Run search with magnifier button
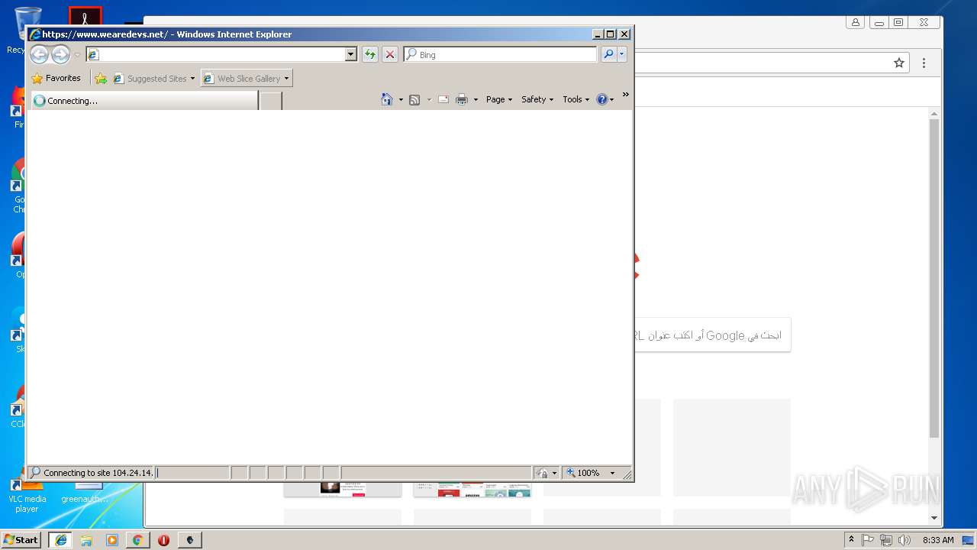This screenshot has width=977, height=550. [x=608, y=54]
